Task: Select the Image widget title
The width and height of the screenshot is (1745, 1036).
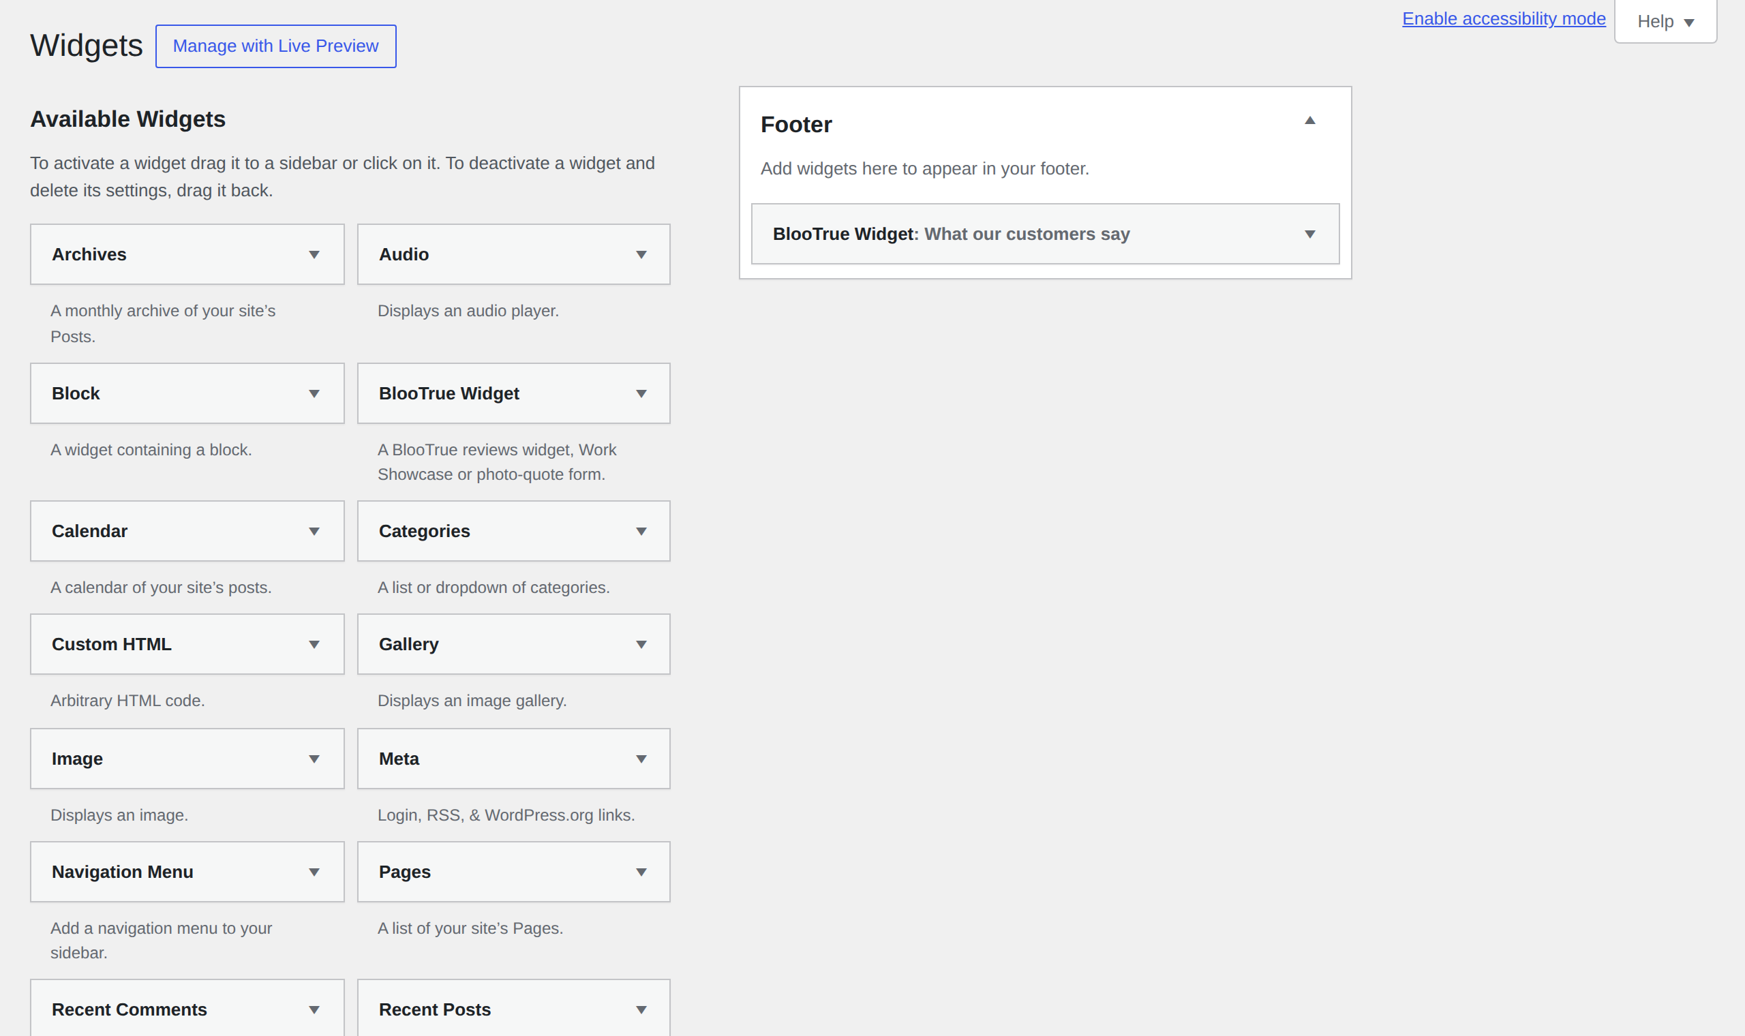Action: point(78,759)
